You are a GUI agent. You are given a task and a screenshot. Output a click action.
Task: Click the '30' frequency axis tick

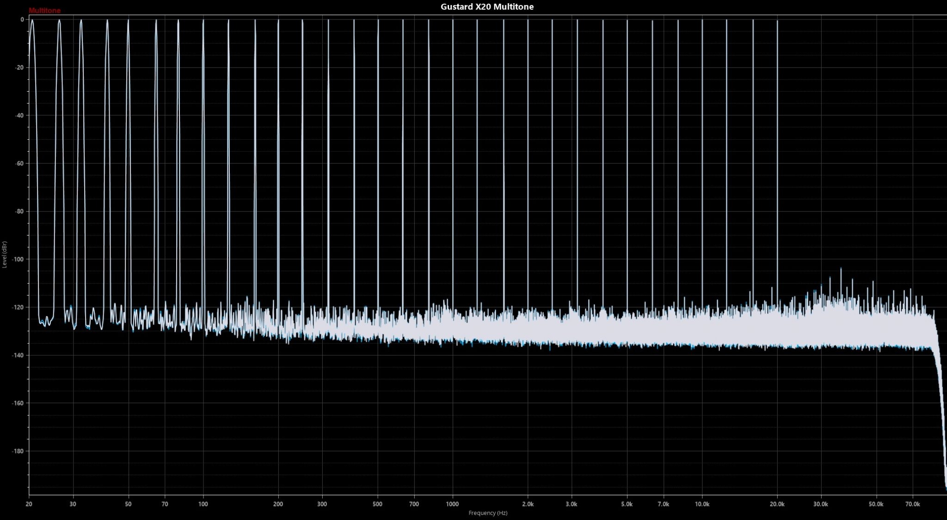(x=73, y=504)
